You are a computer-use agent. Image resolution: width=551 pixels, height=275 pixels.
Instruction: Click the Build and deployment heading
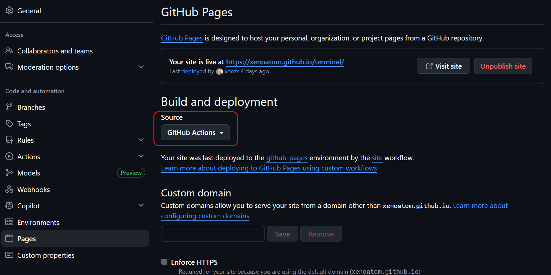pos(219,102)
